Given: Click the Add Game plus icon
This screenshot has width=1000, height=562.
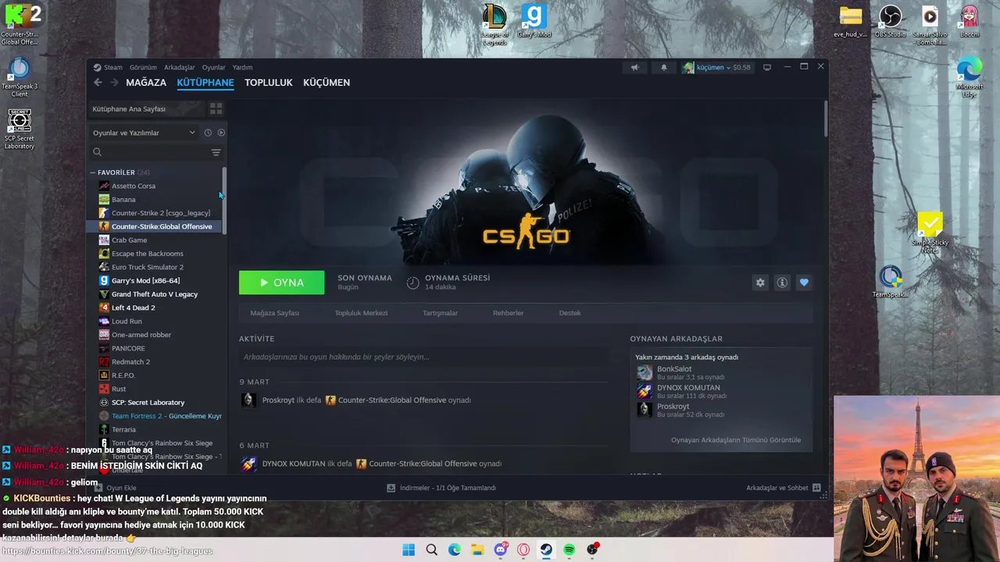Looking at the screenshot, I should click(98, 488).
